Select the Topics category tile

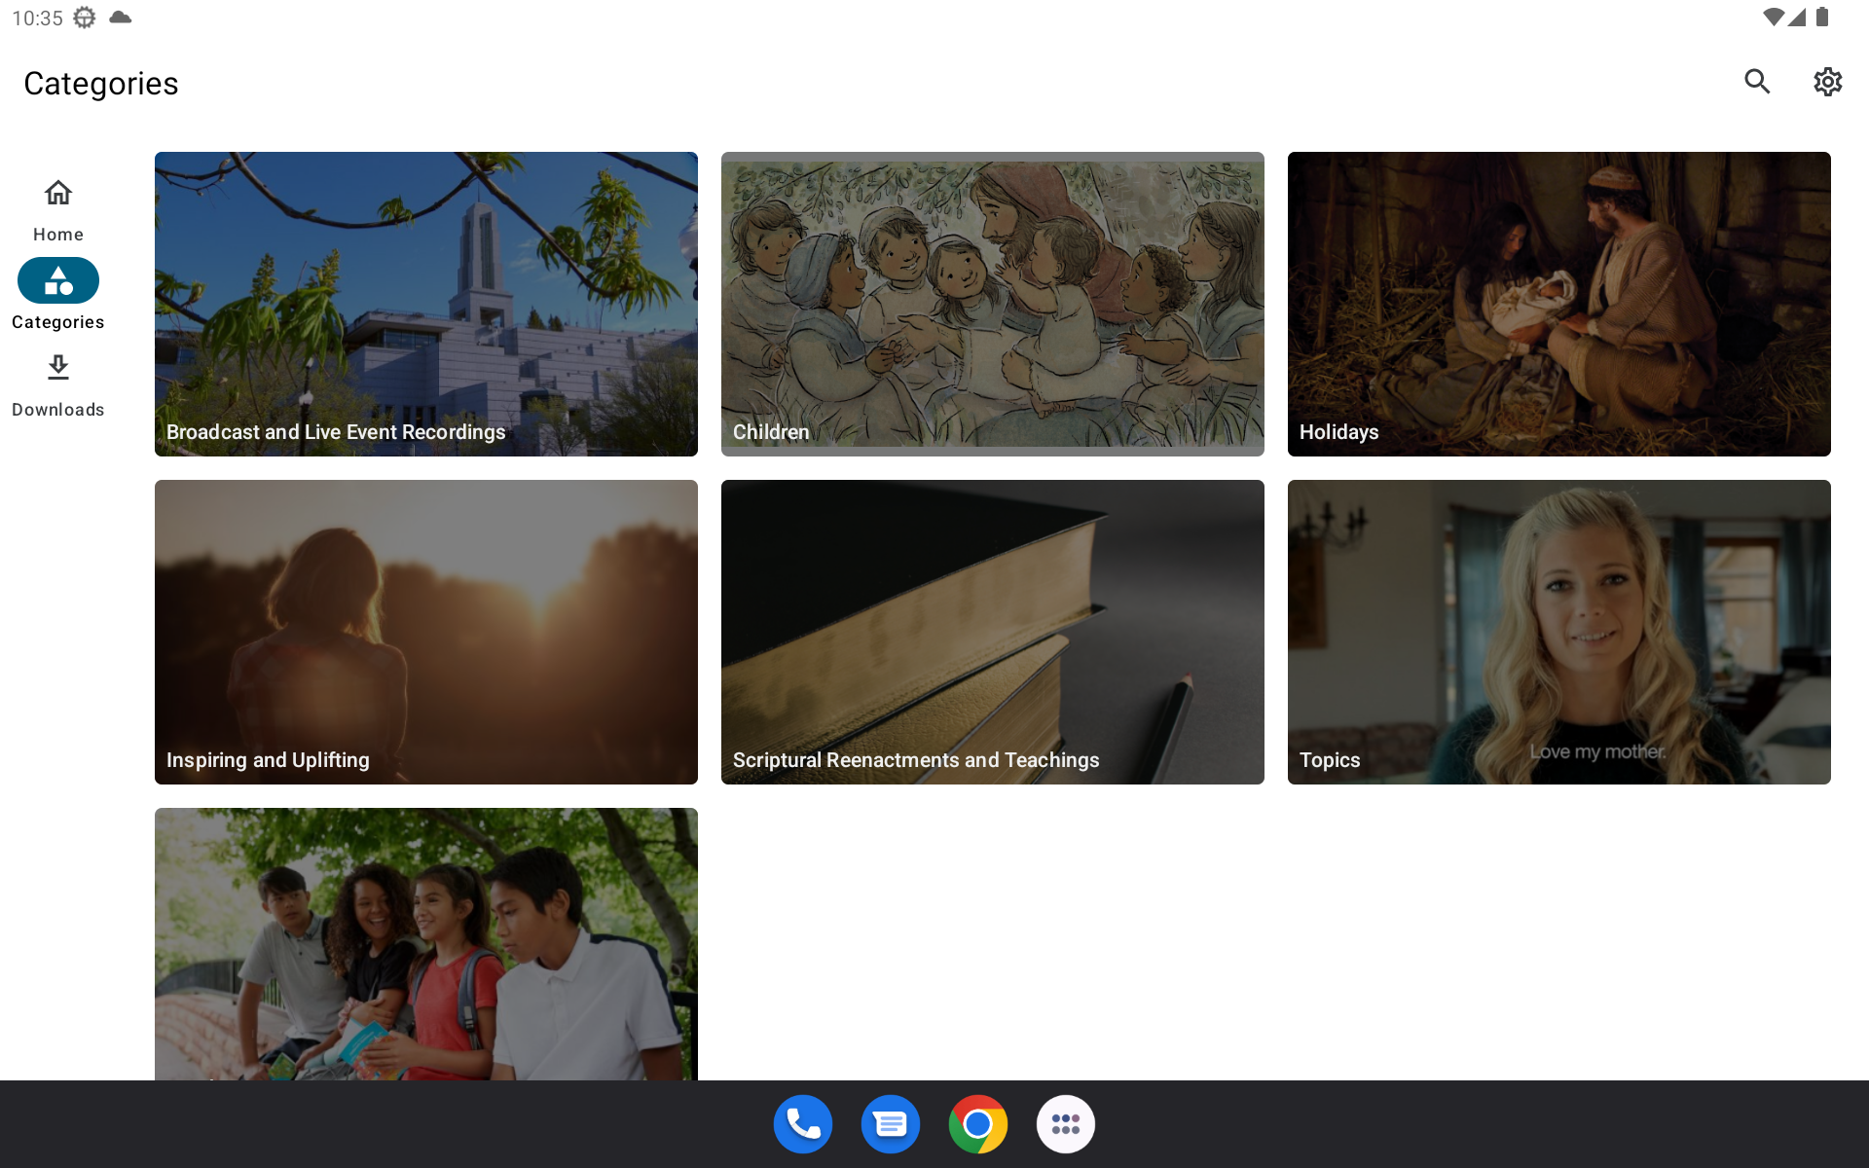point(1558,632)
